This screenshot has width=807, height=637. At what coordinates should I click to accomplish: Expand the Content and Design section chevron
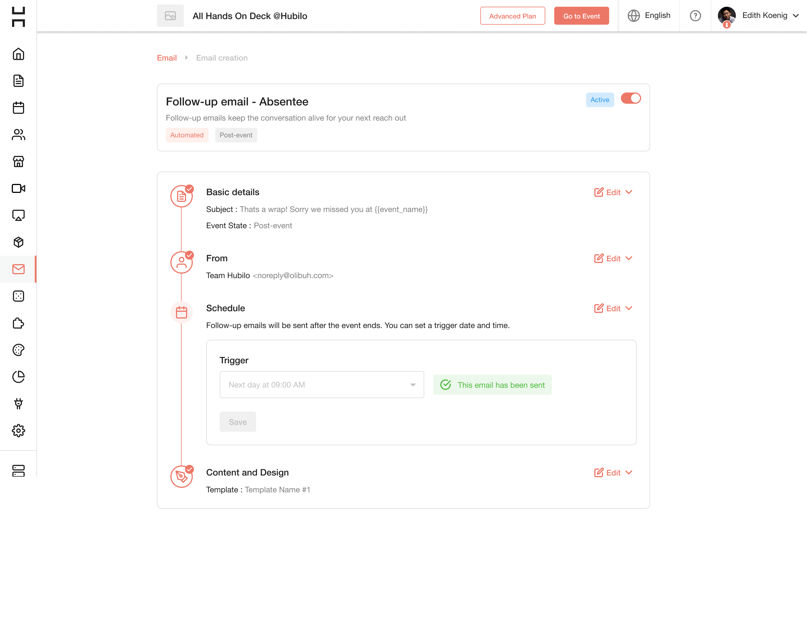629,472
